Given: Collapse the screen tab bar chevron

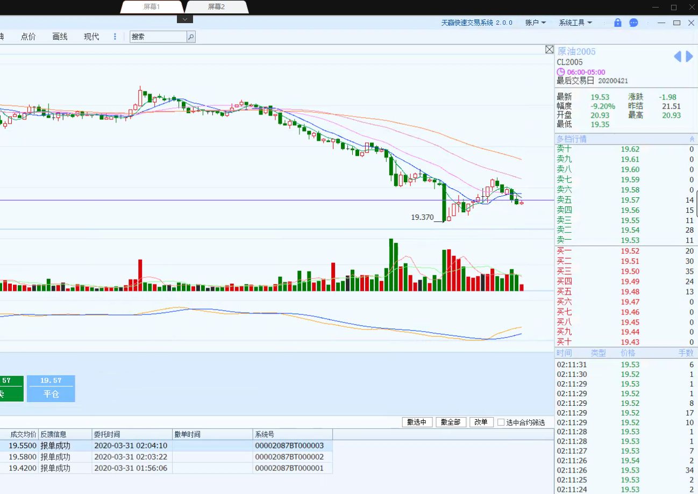Looking at the screenshot, I should [184, 19].
